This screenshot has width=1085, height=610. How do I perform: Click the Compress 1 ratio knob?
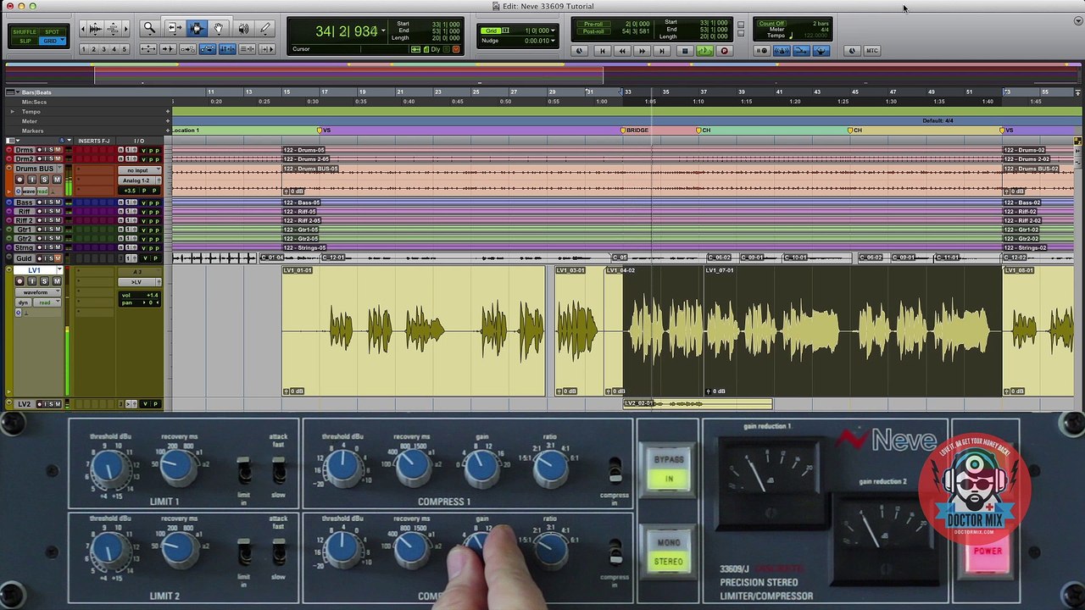[549, 468]
